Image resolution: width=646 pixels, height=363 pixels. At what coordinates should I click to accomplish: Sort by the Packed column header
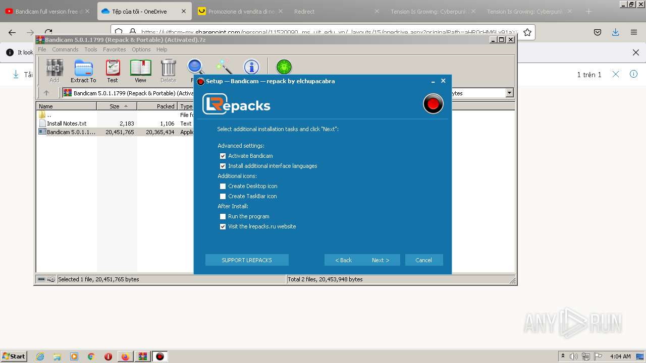[x=157, y=106]
